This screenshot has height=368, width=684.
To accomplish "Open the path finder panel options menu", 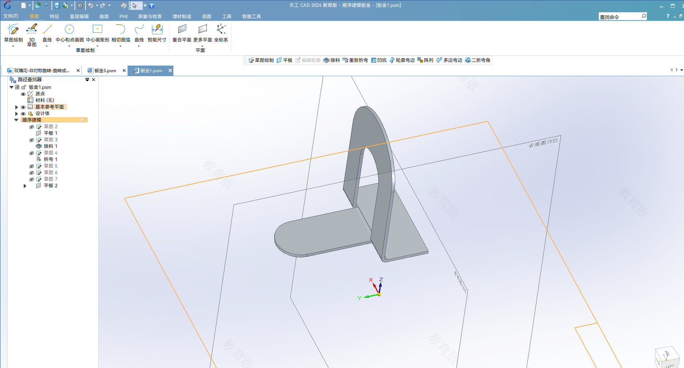I will click(87, 79).
